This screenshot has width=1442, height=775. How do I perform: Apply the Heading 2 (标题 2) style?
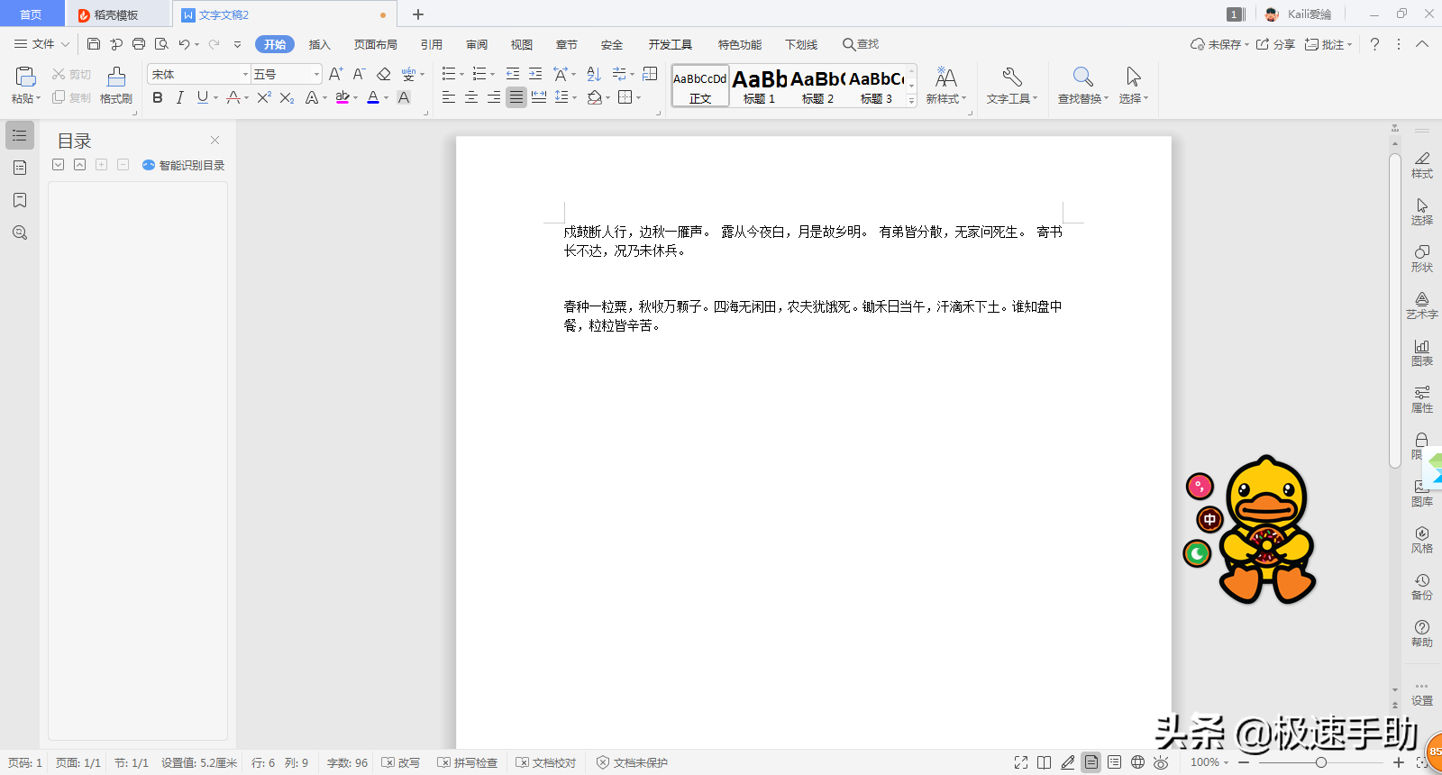click(x=817, y=87)
